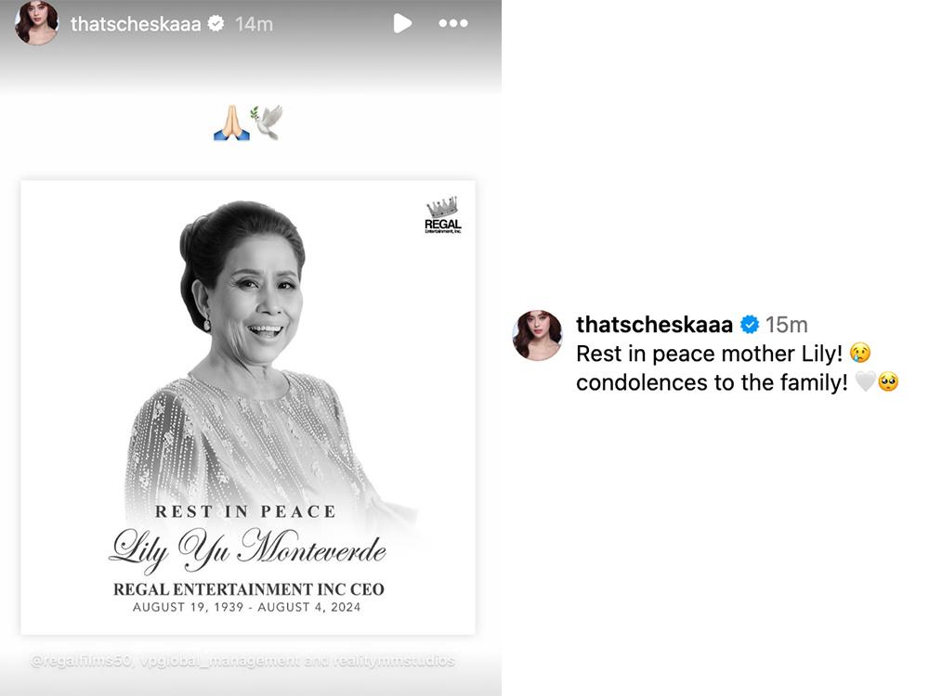Tap the blue verified badge in the comment
Viewport: 929px width, 696px height.
click(750, 324)
